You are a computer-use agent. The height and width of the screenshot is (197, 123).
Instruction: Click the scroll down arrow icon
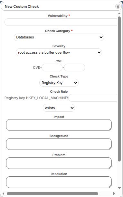tap(119, 188)
